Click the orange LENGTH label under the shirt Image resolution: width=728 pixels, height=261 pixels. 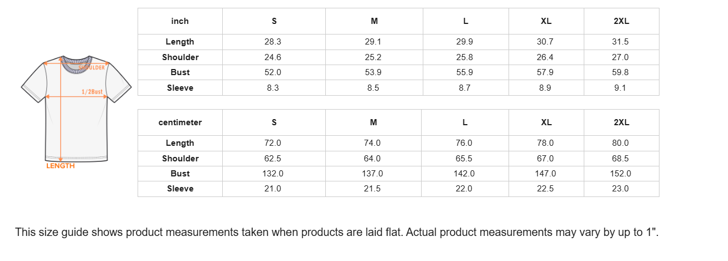click(x=60, y=166)
